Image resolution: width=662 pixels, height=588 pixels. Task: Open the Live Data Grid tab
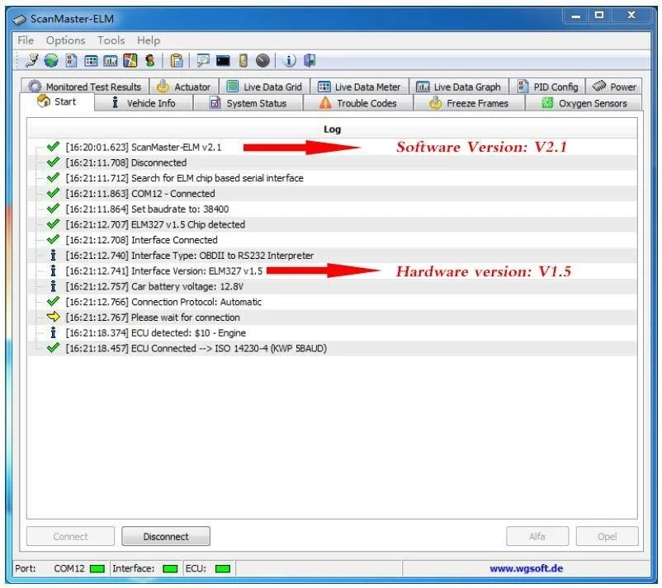click(x=264, y=87)
